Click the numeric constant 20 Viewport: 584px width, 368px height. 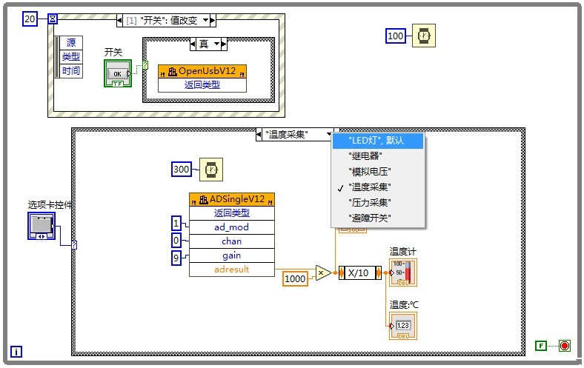[x=30, y=19]
